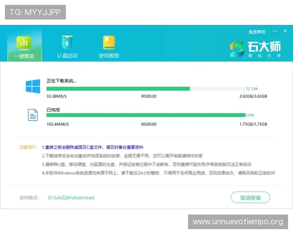
Task: Open the 免责声明 disclaimer link
Action: 257,32
